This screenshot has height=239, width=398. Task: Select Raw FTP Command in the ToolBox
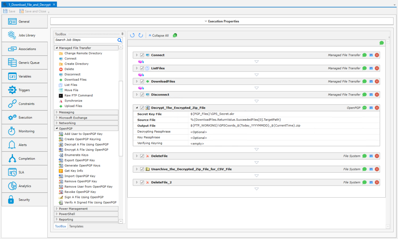click(x=79, y=95)
